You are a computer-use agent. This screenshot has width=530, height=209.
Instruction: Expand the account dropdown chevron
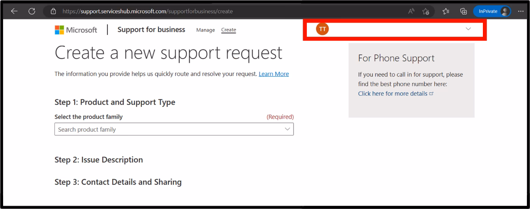pos(468,29)
